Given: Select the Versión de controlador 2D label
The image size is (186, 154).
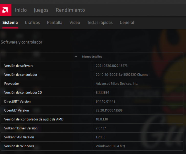Looking at the screenshot, I should click(23, 92).
